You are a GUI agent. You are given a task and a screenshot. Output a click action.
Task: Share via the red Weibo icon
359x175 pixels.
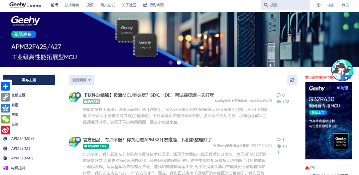[6, 130]
